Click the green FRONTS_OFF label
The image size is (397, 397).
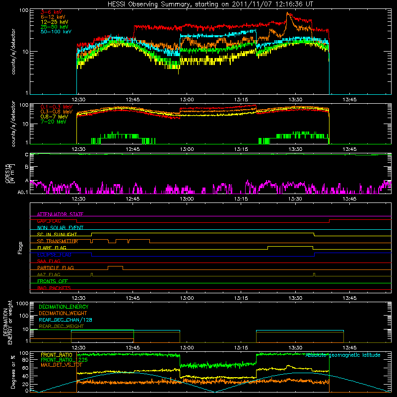[x=53, y=281]
